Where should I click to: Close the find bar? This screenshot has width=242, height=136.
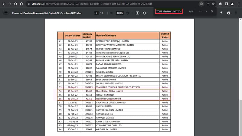tap(212, 11)
